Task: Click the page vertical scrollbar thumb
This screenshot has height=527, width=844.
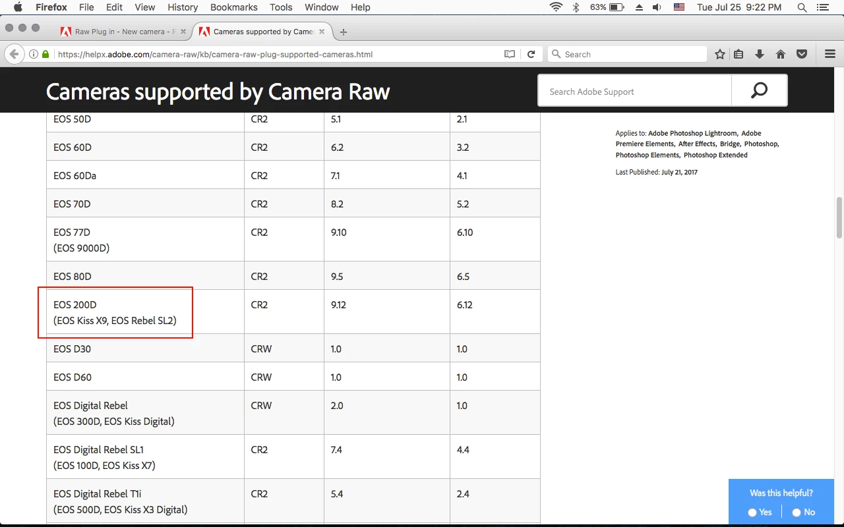Action: pyautogui.click(x=839, y=217)
